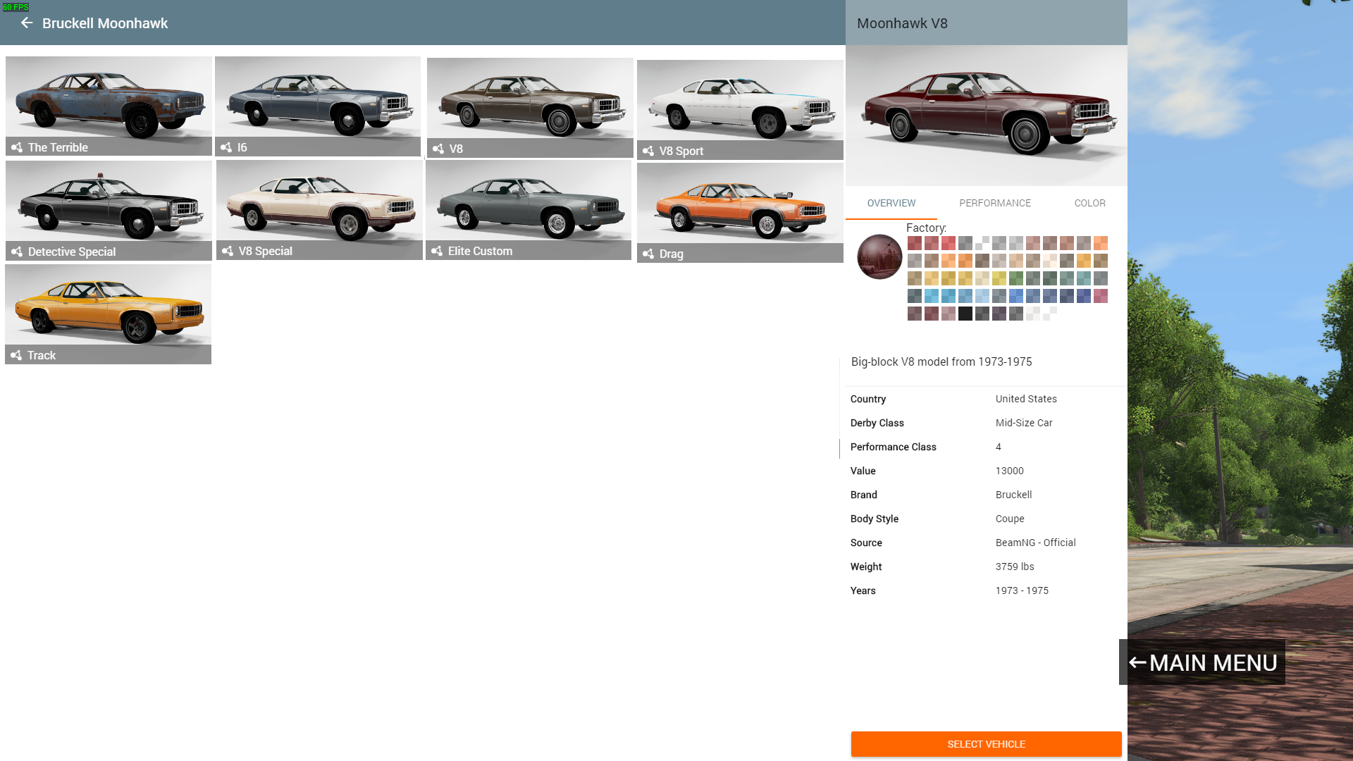This screenshot has width=1353, height=761.
Task: Click config icon on Track card
Action: pos(16,355)
